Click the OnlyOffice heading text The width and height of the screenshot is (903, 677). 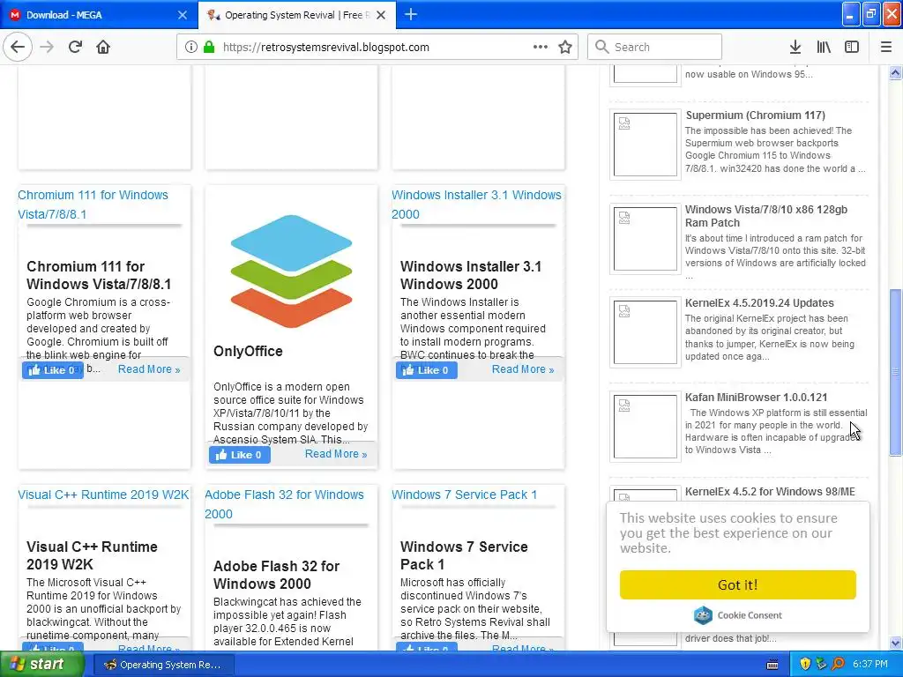pyautogui.click(x=248, y=351)
